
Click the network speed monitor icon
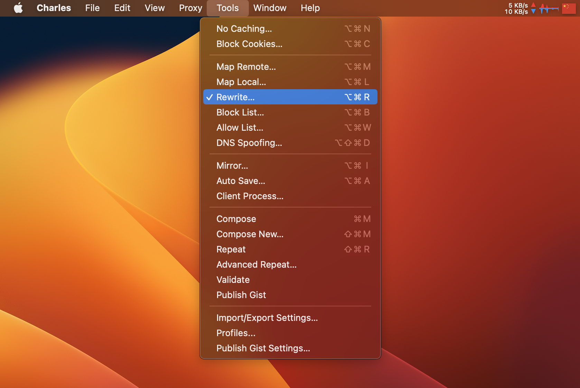(520, 8)
